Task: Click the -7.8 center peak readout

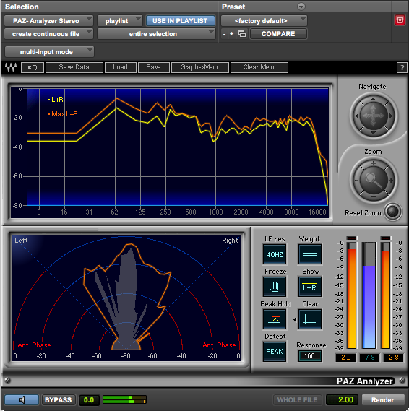Action: (x=369, y=358)
